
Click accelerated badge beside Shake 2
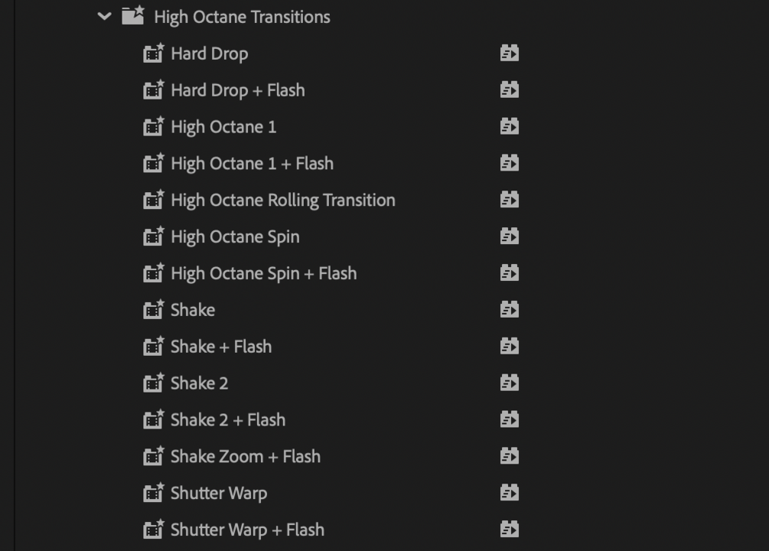click(510, 383)
